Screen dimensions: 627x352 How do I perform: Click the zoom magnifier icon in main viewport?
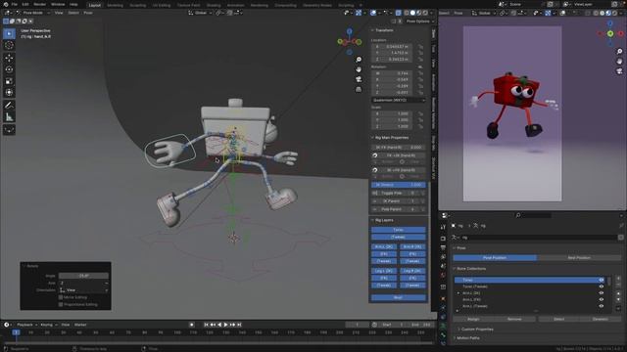click(359, 60)
